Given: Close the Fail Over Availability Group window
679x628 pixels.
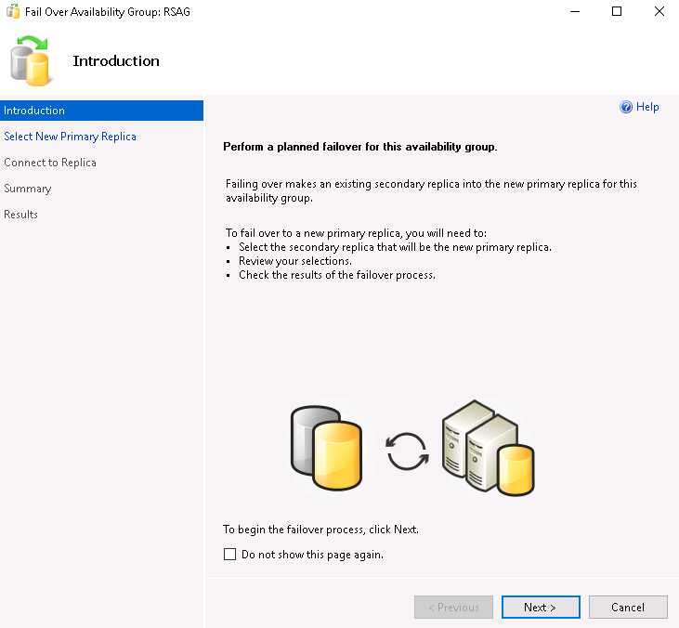Looking at the screenshot, I should point(659,12).
